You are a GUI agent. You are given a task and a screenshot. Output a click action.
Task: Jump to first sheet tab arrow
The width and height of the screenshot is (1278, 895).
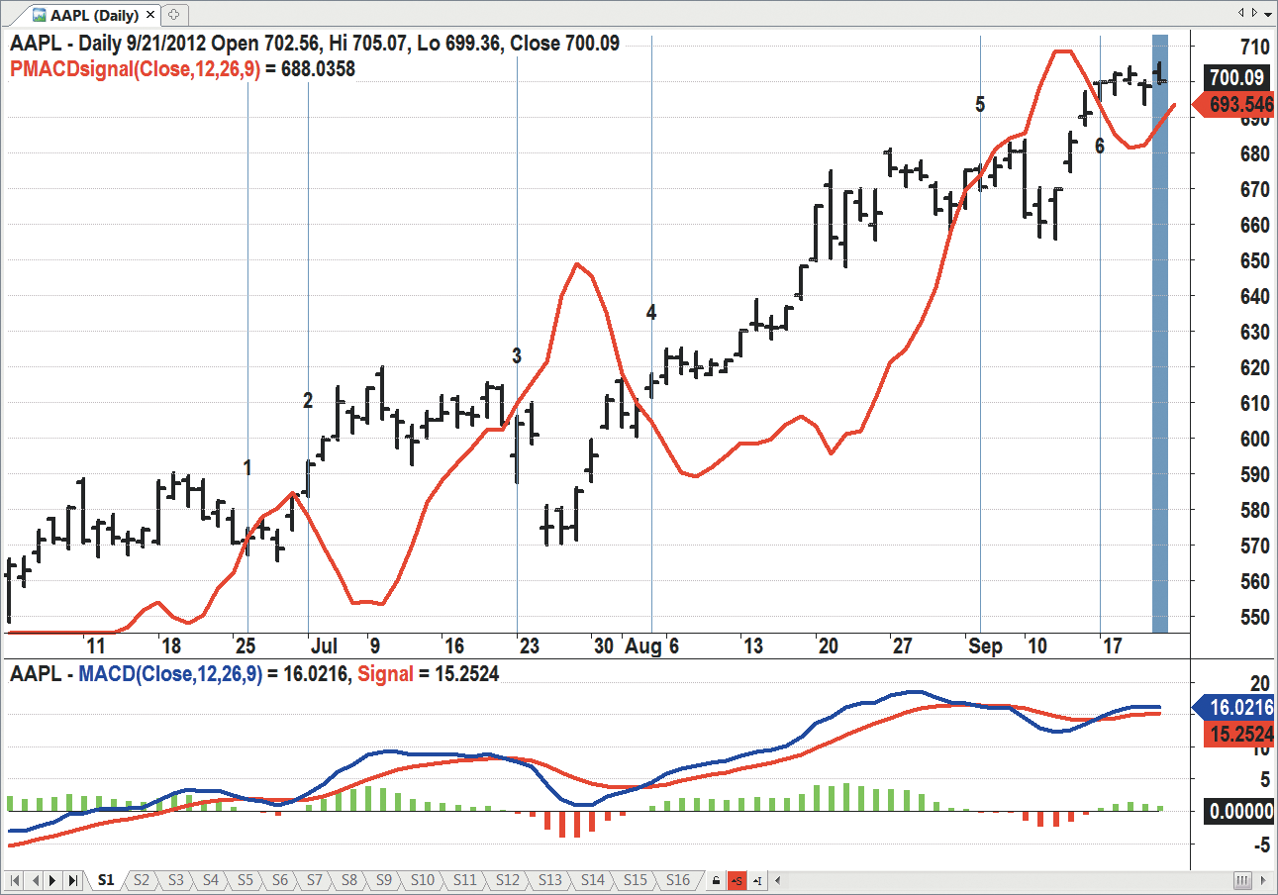(16, 880)
